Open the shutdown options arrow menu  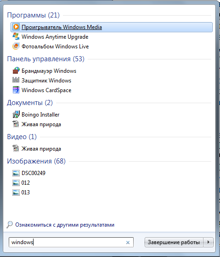coord(208,242)
